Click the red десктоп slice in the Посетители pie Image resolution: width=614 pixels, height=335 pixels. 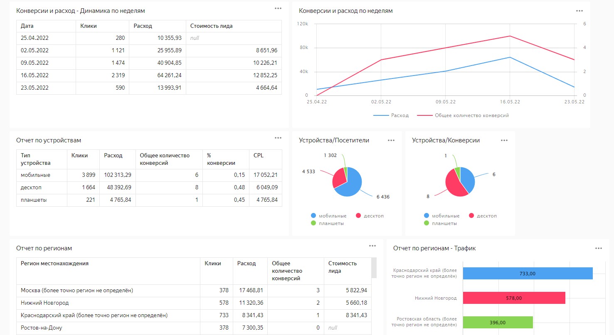tap(339, 178)
